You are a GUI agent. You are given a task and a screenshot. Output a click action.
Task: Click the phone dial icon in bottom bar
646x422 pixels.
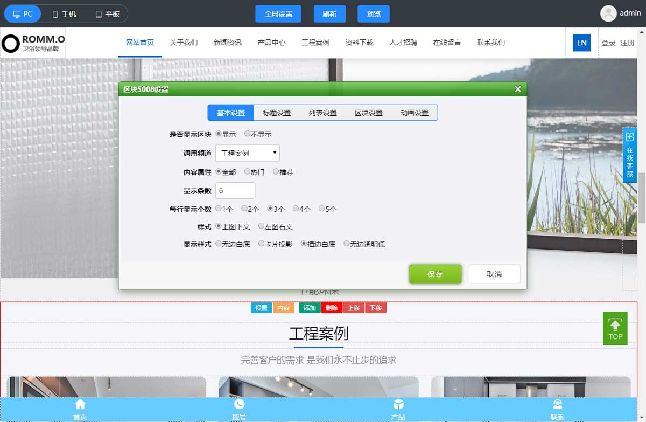point(239,404)
